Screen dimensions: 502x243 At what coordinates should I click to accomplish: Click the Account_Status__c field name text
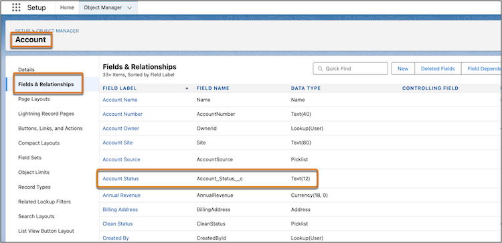220,179
